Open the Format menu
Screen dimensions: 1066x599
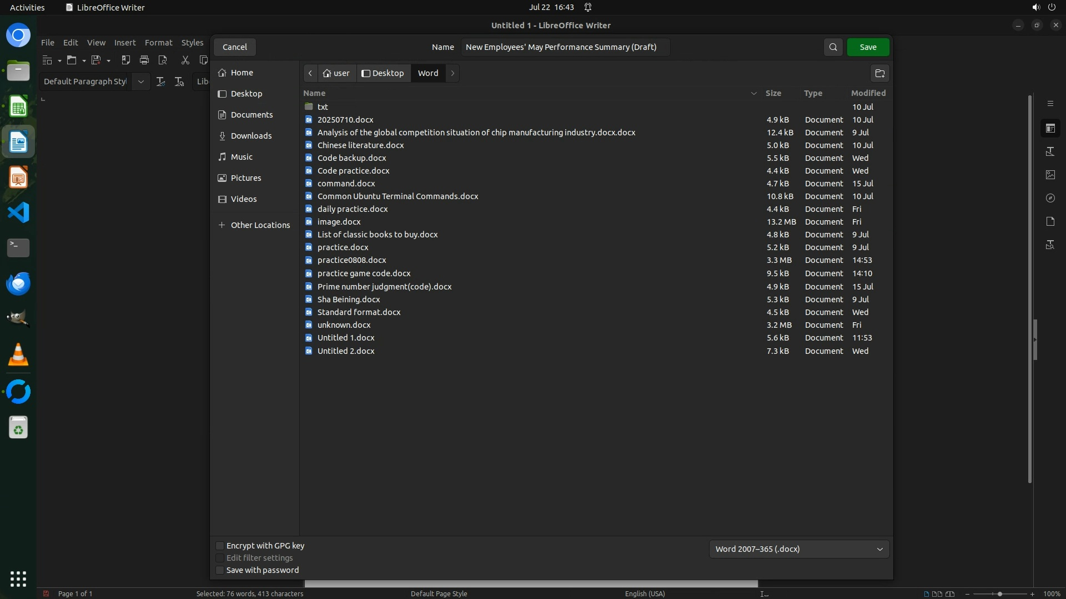tap(158, 43)
